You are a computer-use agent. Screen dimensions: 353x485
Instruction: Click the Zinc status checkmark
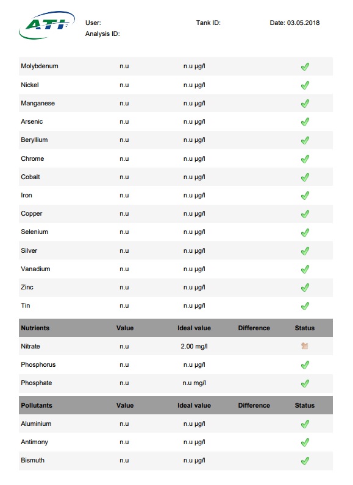point(305,288)
